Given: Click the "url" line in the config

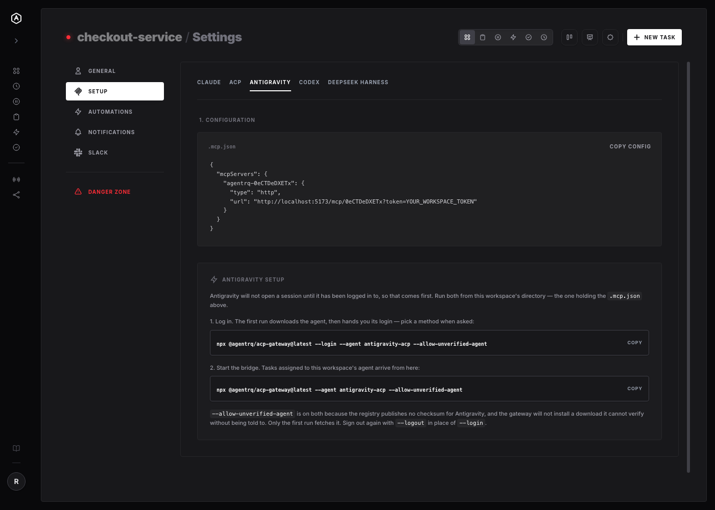Looking at the screenshot, I should tap(353, 201).
